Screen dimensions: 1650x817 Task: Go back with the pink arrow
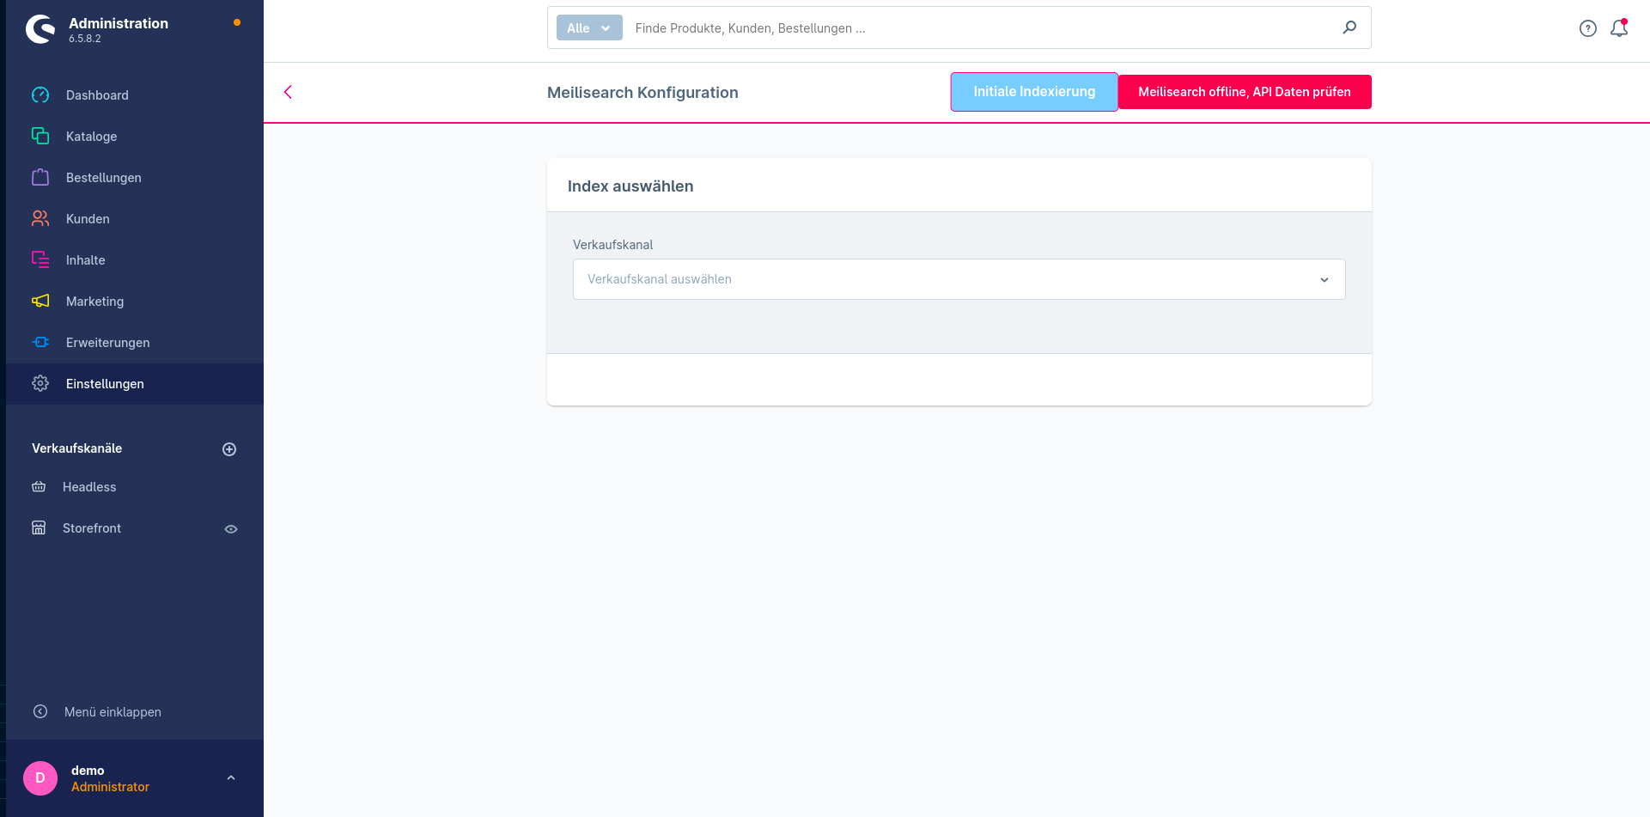pos(288,92)
